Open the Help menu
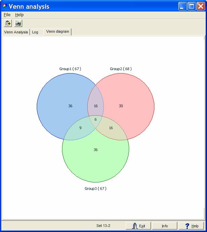The width and height of the screenshot is (207, 232). tap(19, 15)
